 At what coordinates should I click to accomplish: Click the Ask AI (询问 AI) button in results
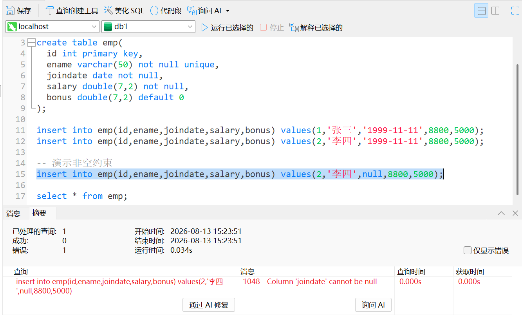pyautogui.click(x=373, y=305)
